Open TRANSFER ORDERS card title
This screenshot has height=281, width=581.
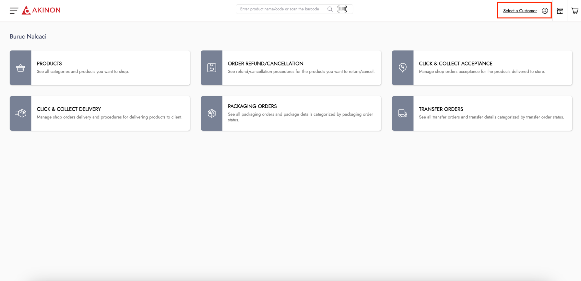[441, 109]
